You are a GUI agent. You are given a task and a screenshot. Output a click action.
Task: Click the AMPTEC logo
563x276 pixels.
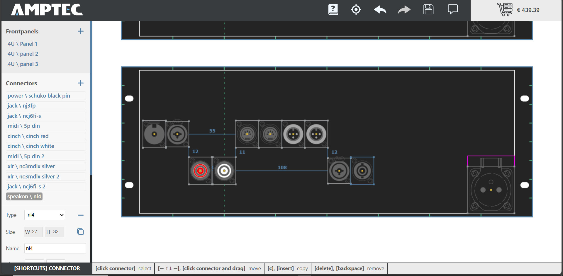pyautogui.click(x=47, y=10)
